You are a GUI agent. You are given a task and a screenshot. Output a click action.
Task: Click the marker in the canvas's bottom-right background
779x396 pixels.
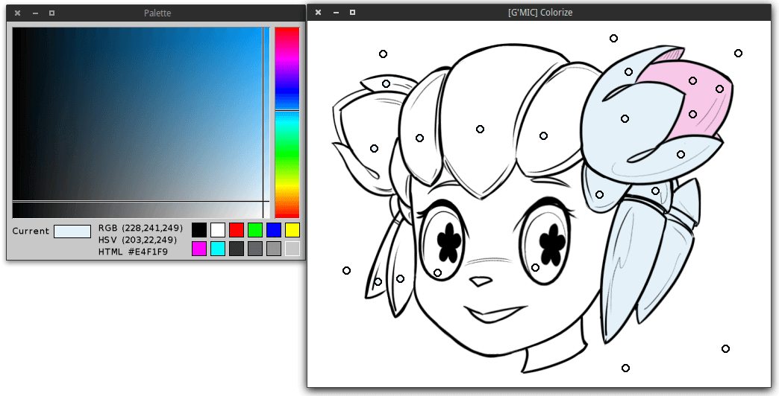[x=725, y=348]
